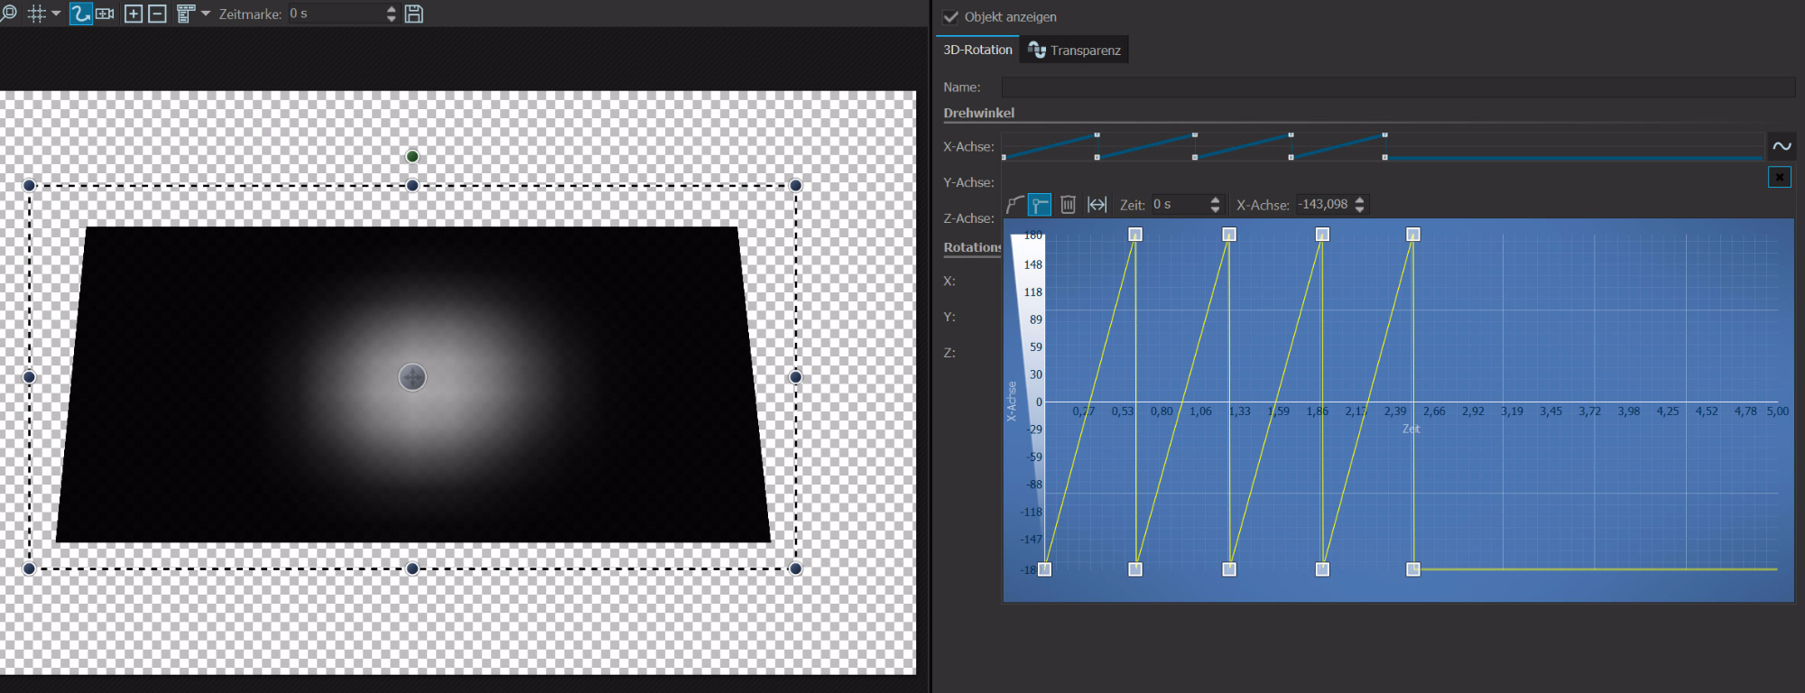Toggle the motion path tool
Image resolution: width=1805 pixels, height=693 pixels.
point(81,14)
